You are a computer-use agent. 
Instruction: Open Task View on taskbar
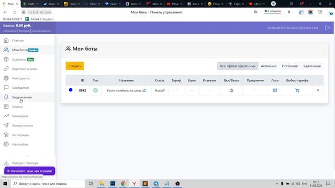pos(91,183)
